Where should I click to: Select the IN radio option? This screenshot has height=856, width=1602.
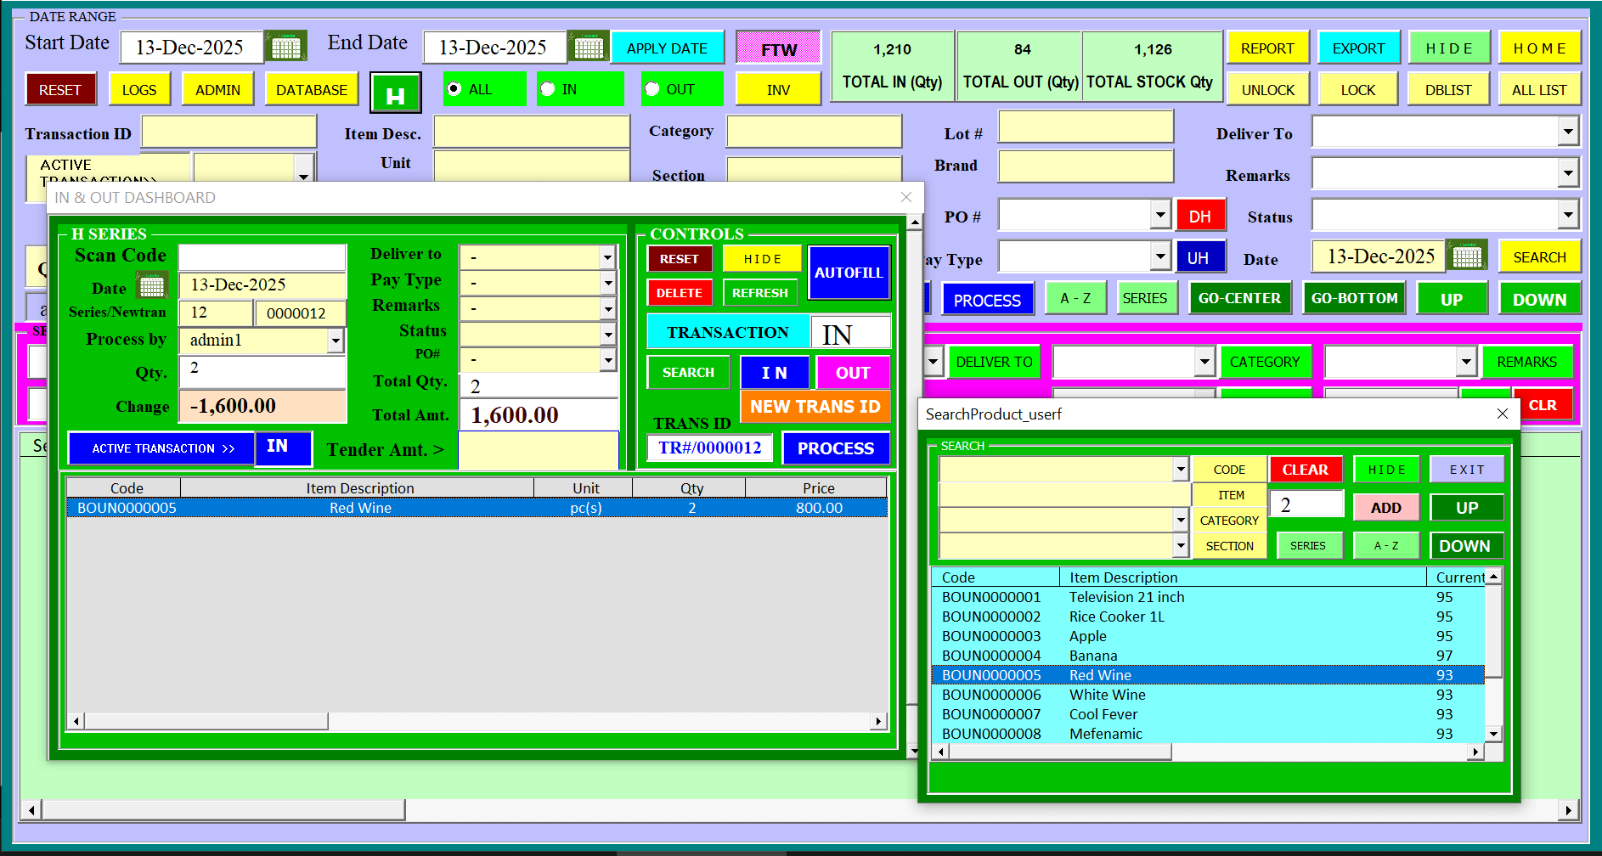point(548,89)
